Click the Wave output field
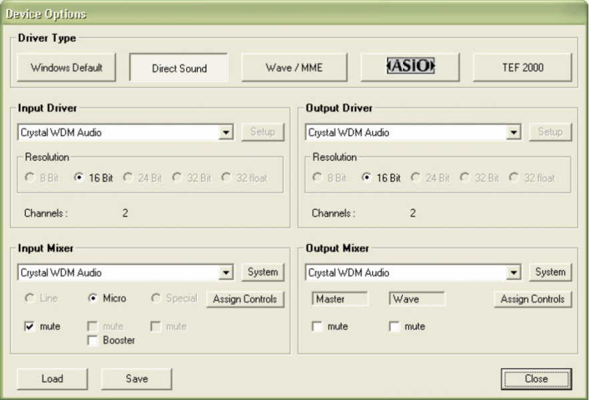The width and height of the screenshot is (589, 400). (x=417, y=299)
